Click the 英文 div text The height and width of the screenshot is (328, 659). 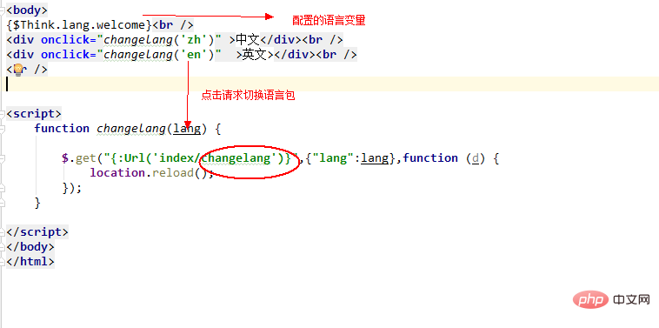[255, 55]
